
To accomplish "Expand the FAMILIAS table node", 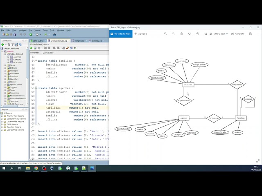I will click(x=8, y=60).
